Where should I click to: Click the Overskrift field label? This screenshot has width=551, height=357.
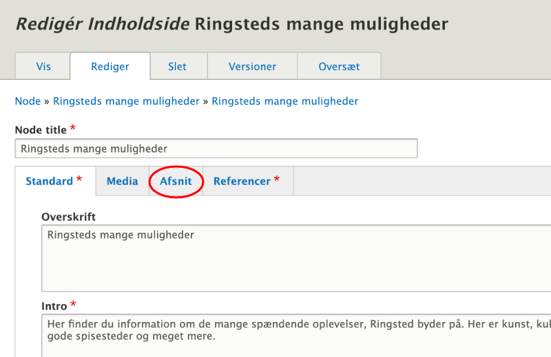68,217
